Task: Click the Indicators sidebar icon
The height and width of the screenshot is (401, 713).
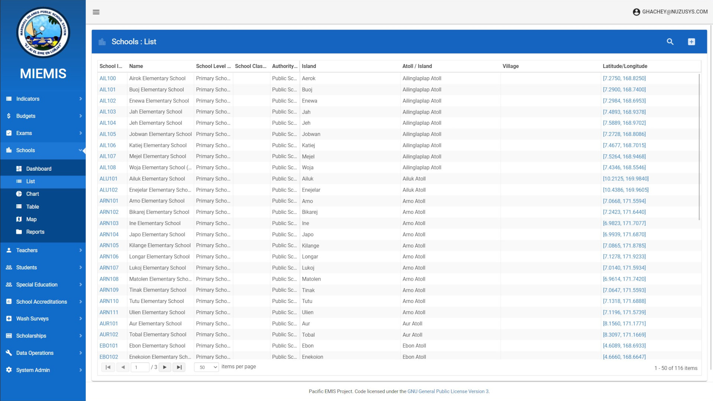Action: coord(9,99)
